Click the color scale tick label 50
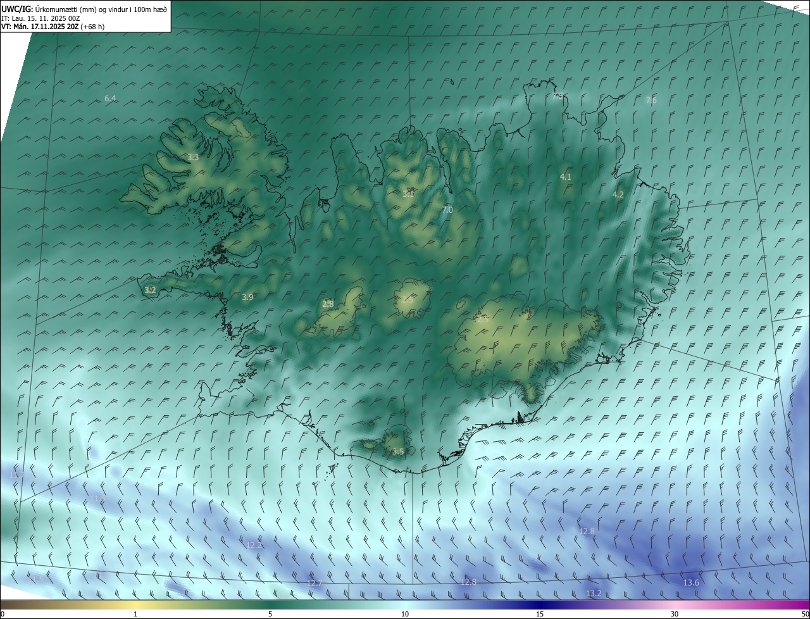 805,614
